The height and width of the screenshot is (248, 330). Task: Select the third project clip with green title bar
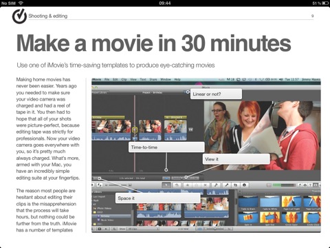[175, 130]
